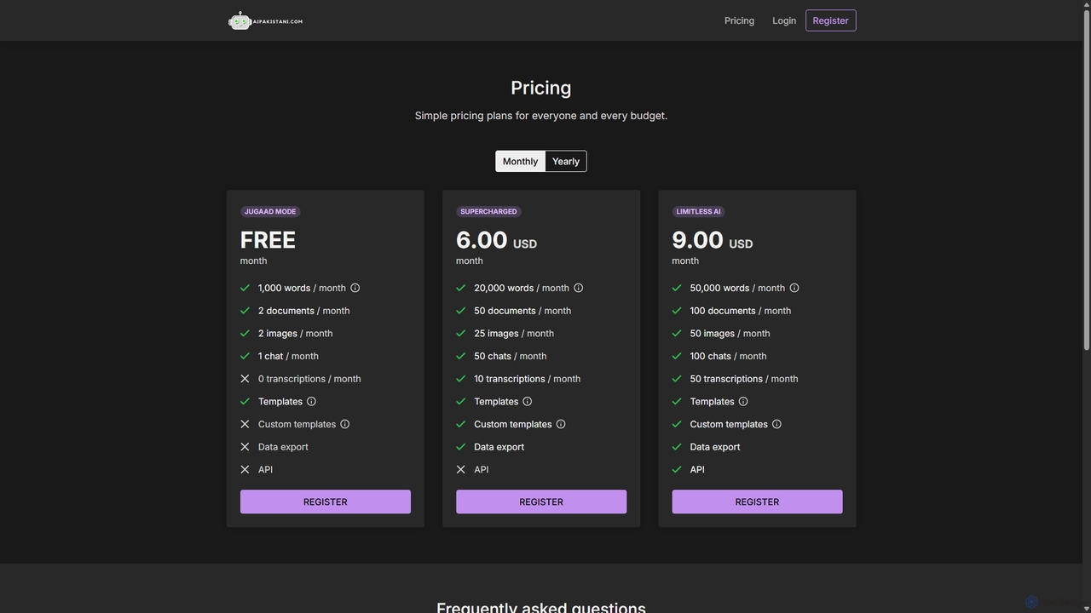The image size is (1091, 613).
Task: Click the JUGAAD MODE badge
Action: point(270,211)
